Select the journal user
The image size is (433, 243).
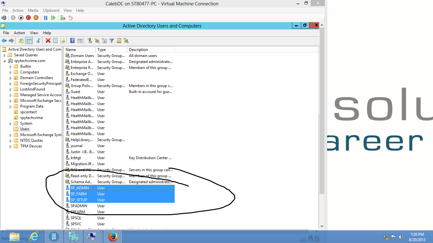click(x=76, y=146)
